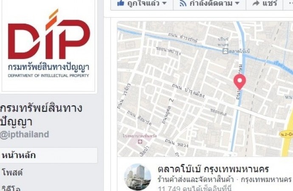Click the ตลาดโบ๊เบ๊ market icon on map
293x191 pixels.
click(225, 51)
